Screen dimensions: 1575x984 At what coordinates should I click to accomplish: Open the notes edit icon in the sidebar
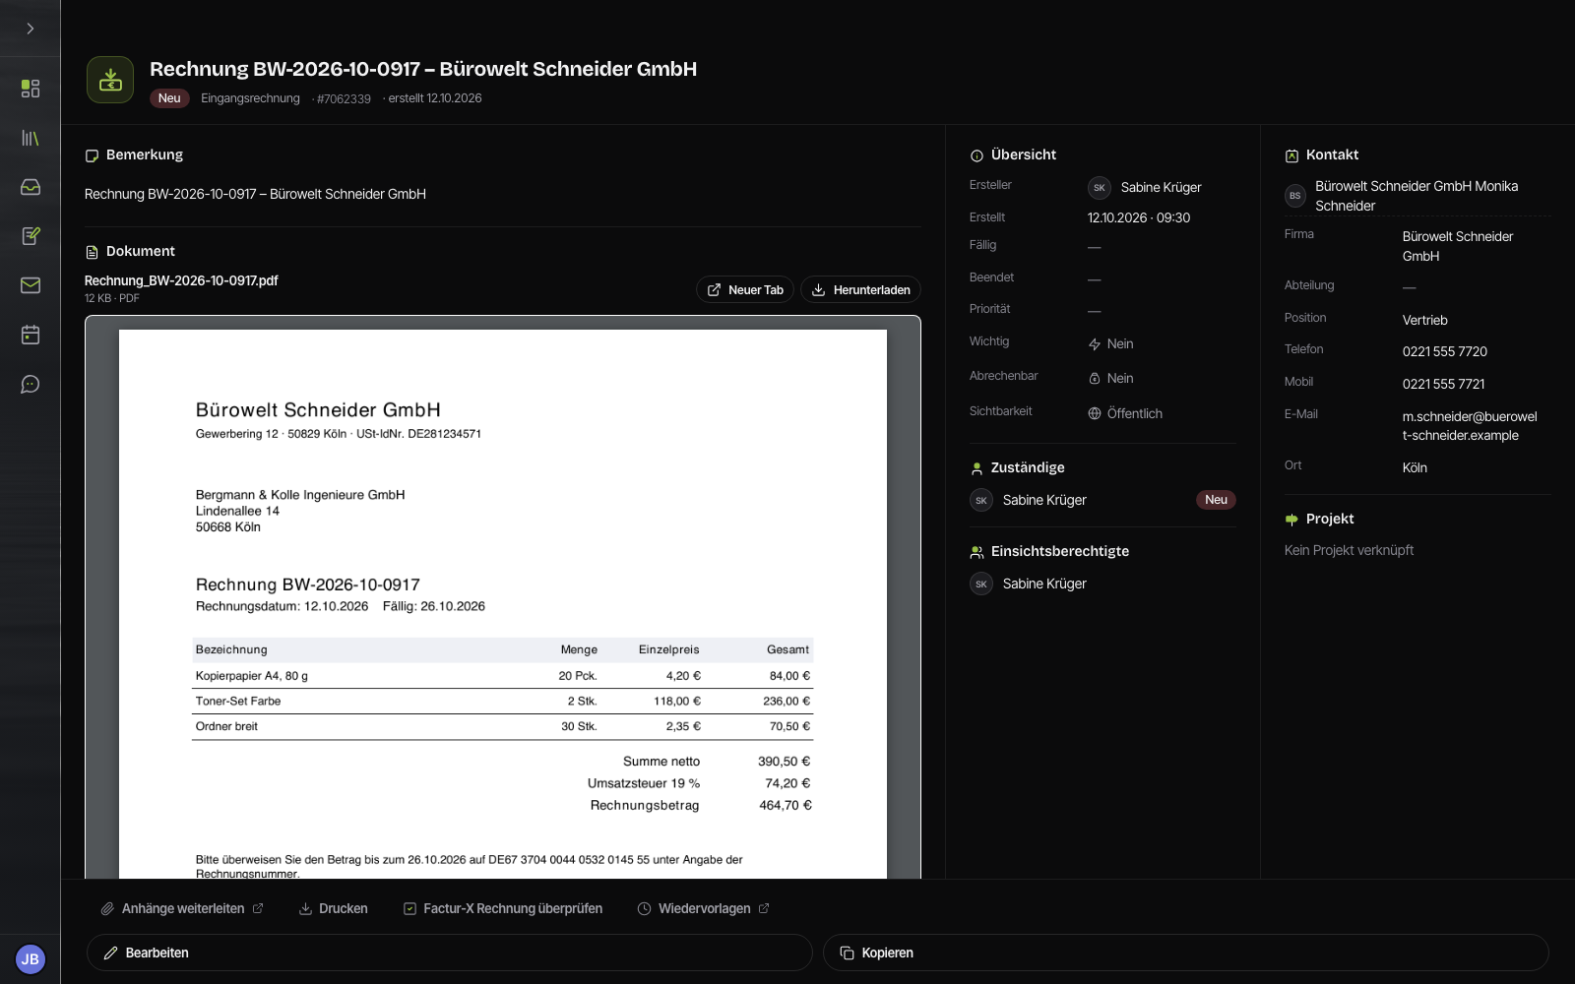pos(31,236)
